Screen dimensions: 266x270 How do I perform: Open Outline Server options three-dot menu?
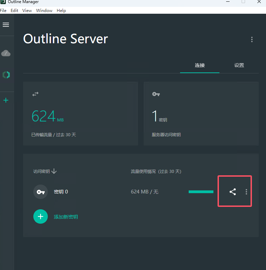click(252, 39)
